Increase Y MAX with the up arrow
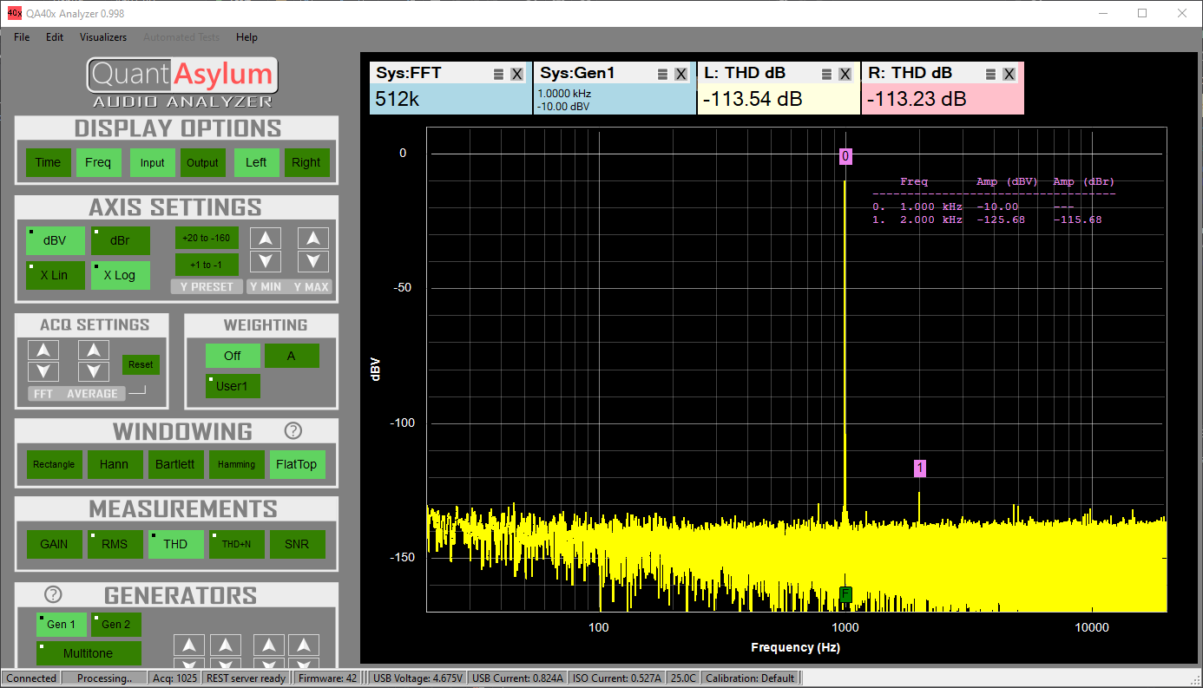1203x688 pixels. point(313,238)
